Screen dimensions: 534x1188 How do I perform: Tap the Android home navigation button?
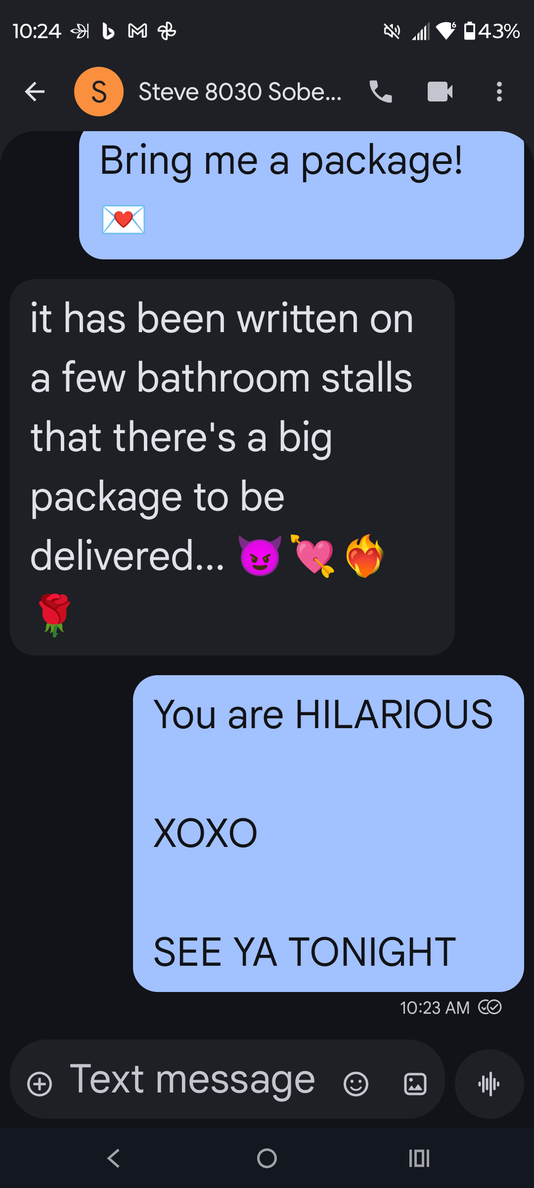click(267, 1158)
